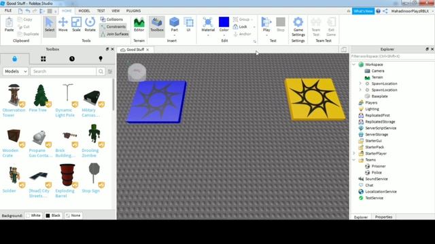Image resolution: width=435 pixels, height=244 pixels.
Task: Switch to the HOME ribbon tab
Action: coord(67,11)
